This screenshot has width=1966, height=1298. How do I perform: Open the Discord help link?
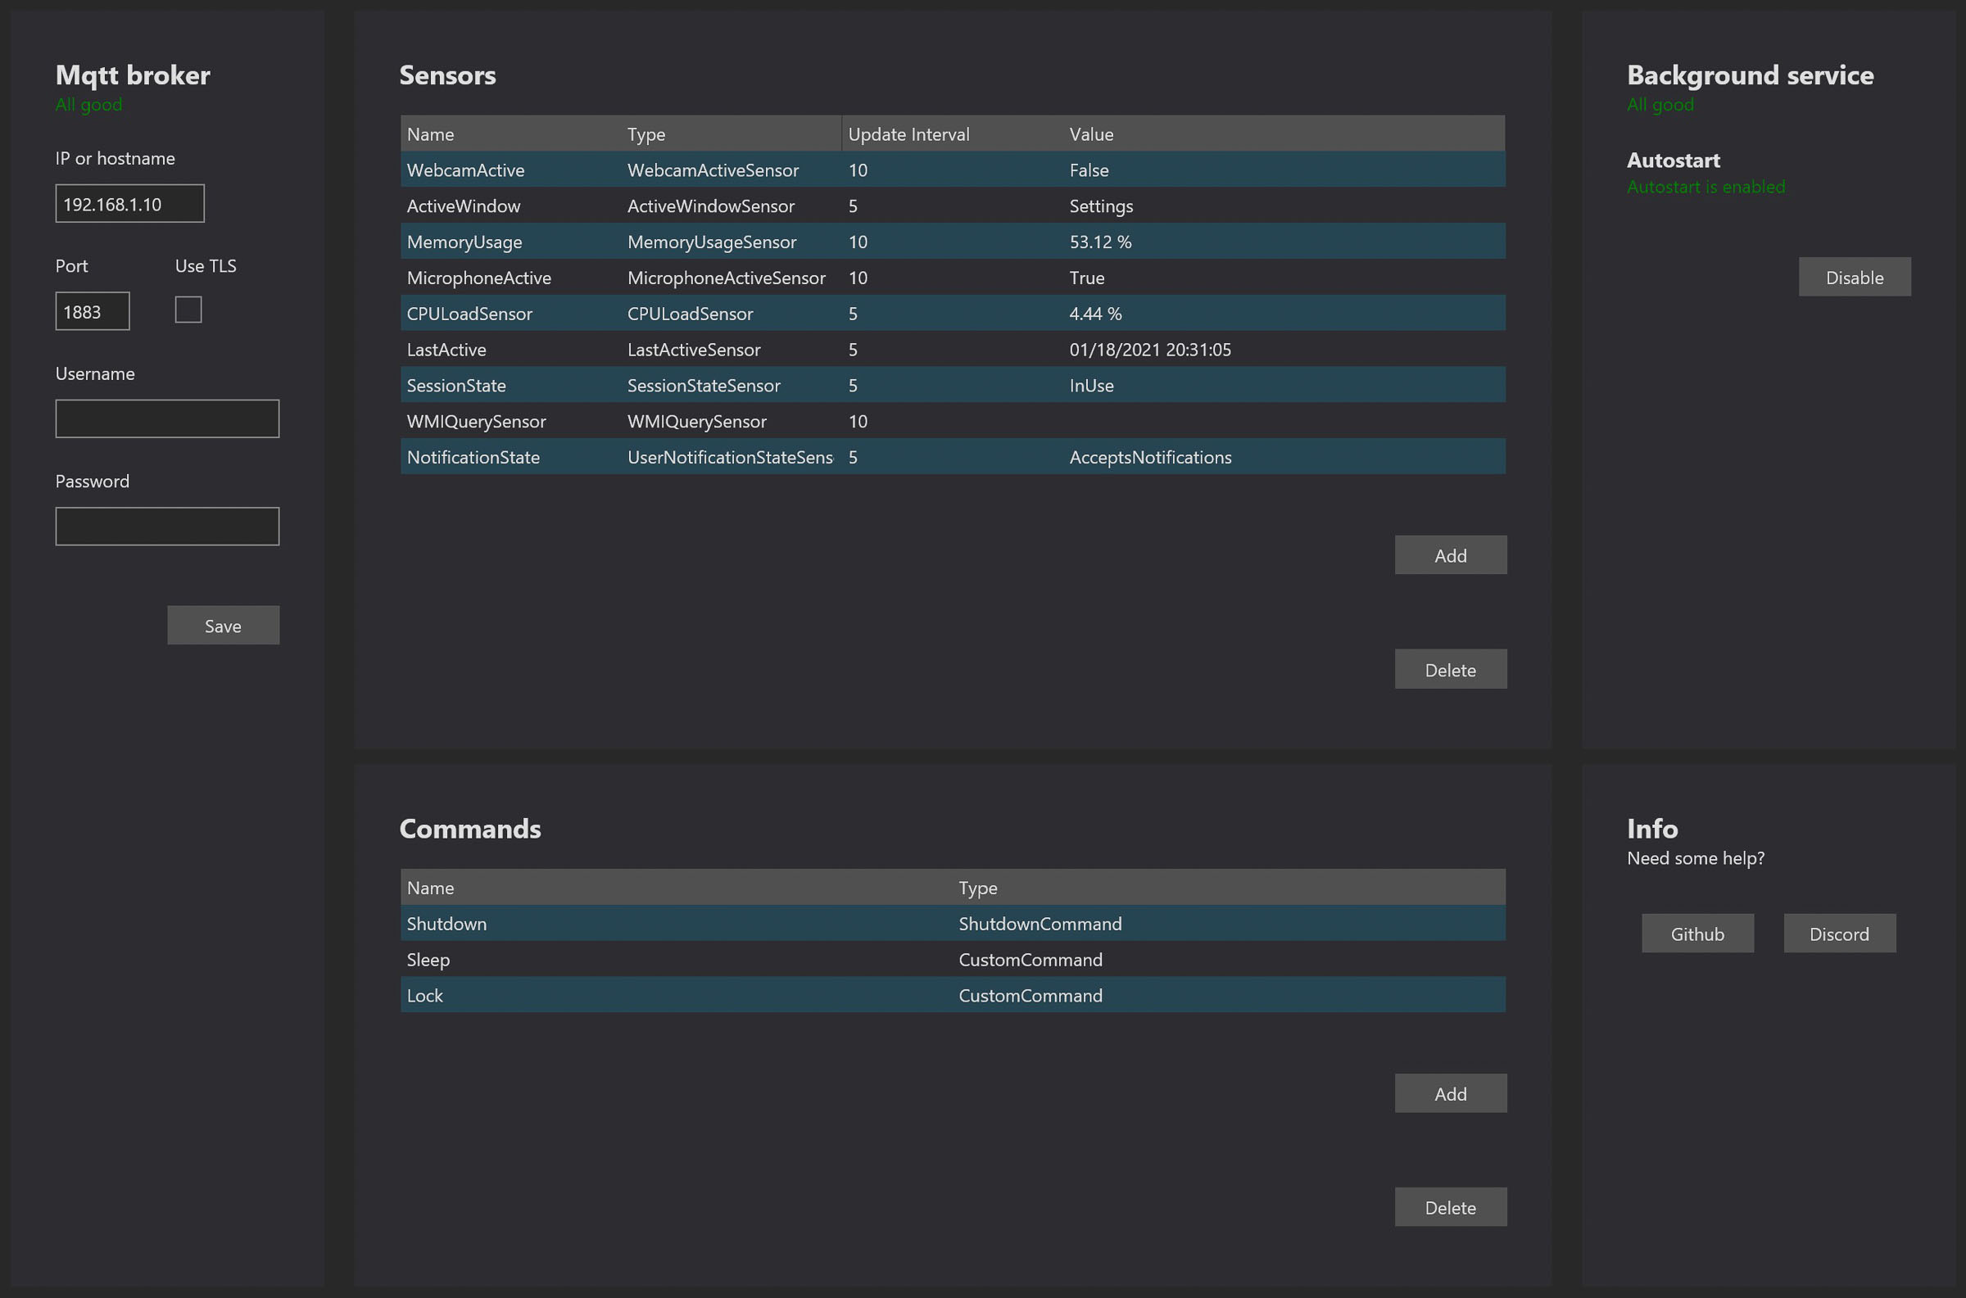[1839, 934]
